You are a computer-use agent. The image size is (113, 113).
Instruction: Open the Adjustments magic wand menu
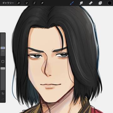pyautogui.click(x=27, y=3)
